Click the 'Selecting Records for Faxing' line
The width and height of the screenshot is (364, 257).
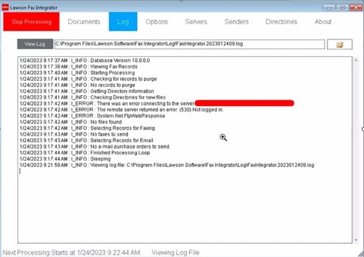tap(87, 128)
